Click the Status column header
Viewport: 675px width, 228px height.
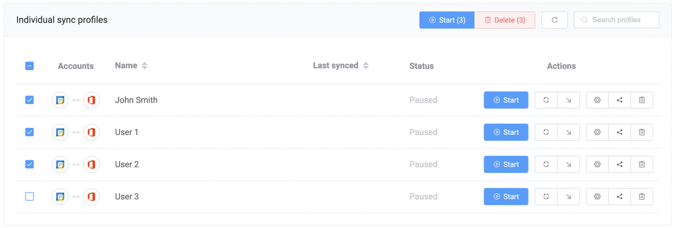421,66
